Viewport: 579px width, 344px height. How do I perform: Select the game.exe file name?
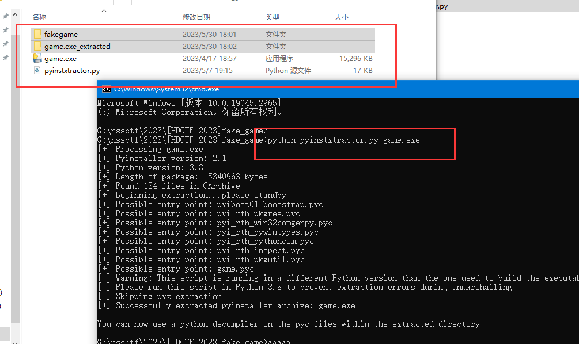tap(60, 59)
